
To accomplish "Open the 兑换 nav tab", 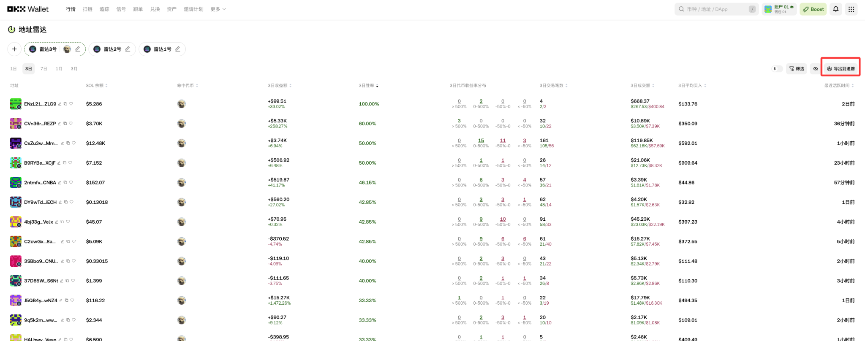I will [x=155, y=9].
